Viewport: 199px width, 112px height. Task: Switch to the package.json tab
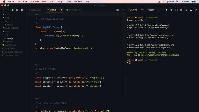coord(75,10)
